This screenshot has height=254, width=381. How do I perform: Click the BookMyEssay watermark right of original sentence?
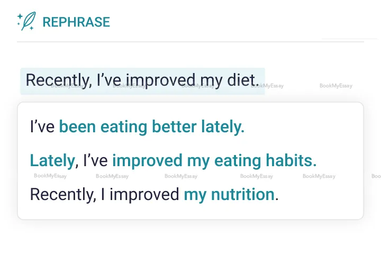[x=335, y=86]
